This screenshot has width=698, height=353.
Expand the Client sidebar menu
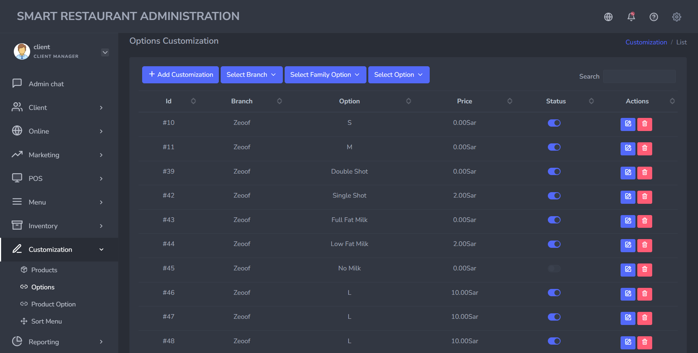[59, 108]
